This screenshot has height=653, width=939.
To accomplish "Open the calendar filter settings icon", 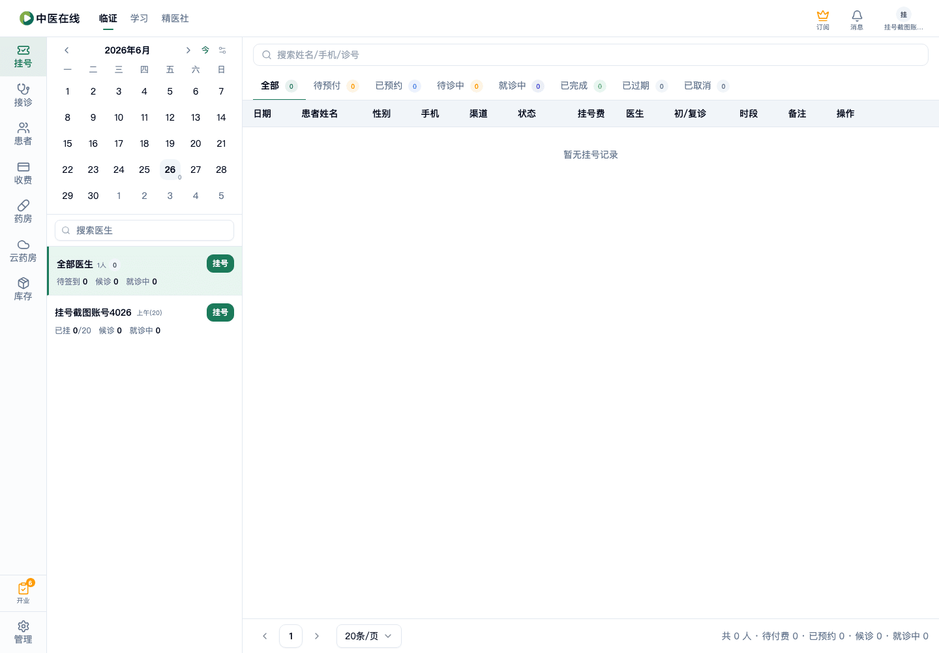I will pyautogui.click(x=222, y=50).
